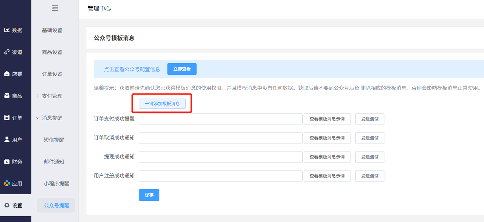
Task: Click the gear icon beside 设置
Action: (x=7, y=205)
